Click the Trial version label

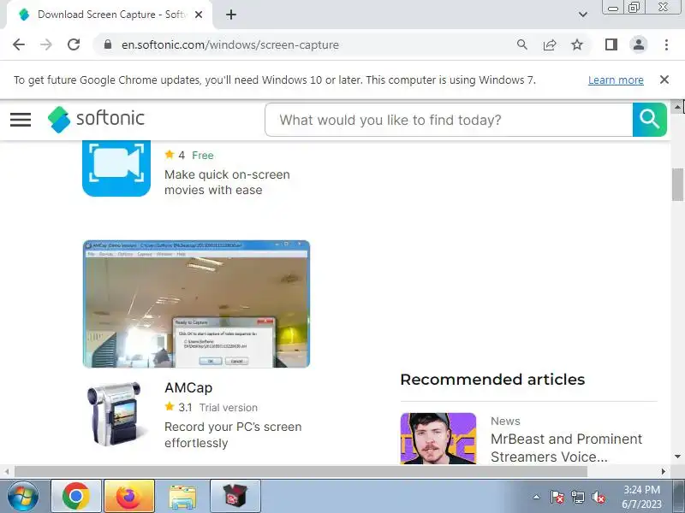click(x=229, y=408)
